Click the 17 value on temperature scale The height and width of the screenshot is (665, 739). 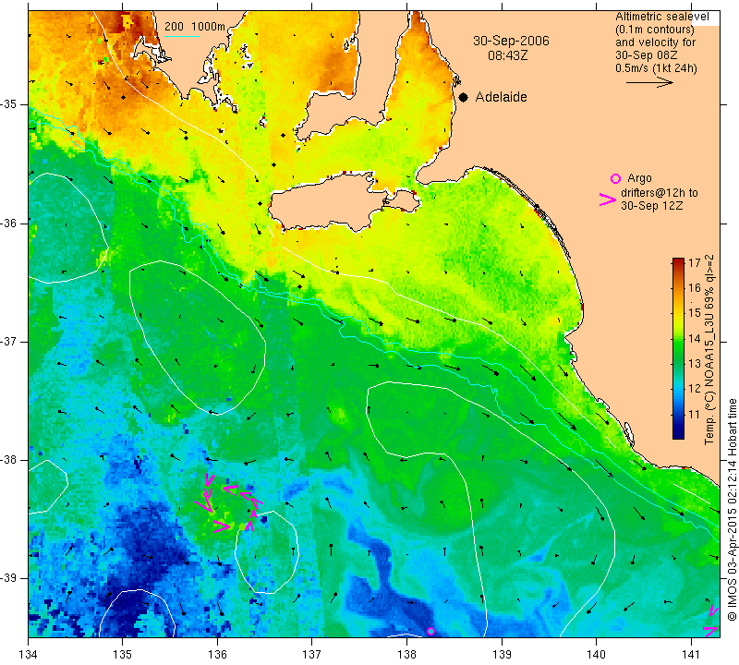(x=695, y=262)
